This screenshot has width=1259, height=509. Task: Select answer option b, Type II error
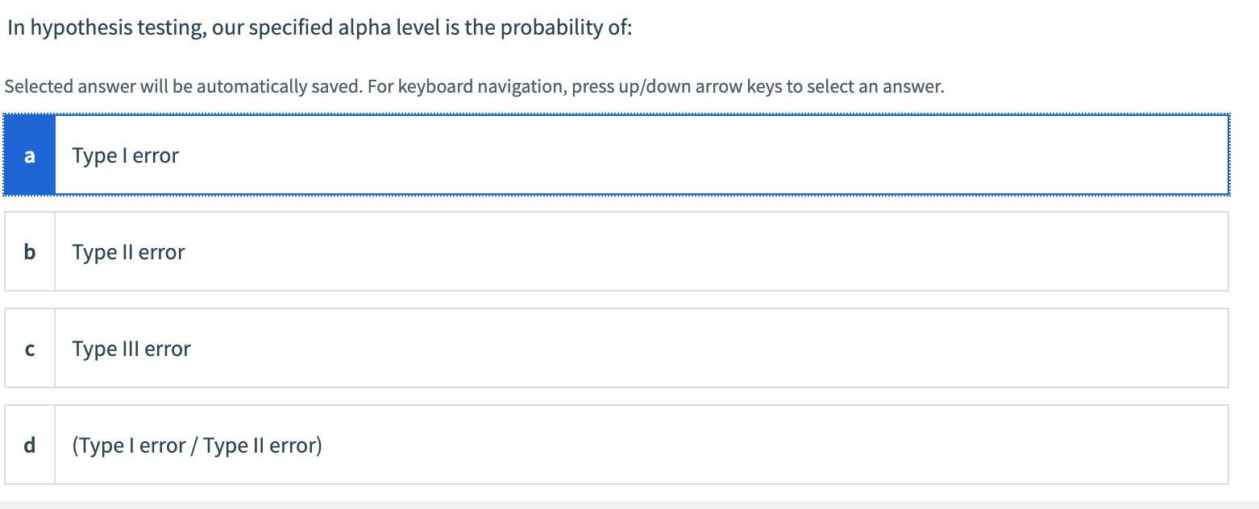(x=617, y=251)
